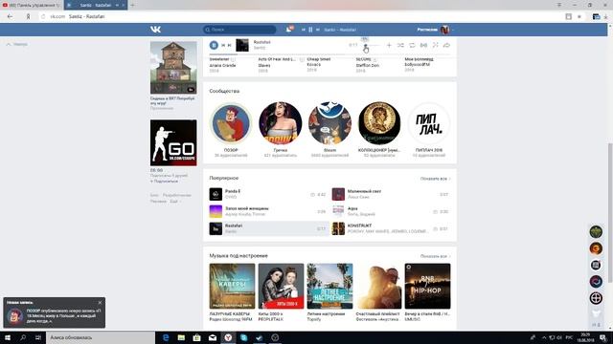The width and height of the screenshot is (613, 344).
Task: Skip to previous track in header player
Action: (304, 30)
